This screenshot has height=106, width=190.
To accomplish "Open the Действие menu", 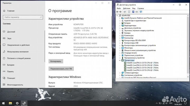I will tap(126, 8).
